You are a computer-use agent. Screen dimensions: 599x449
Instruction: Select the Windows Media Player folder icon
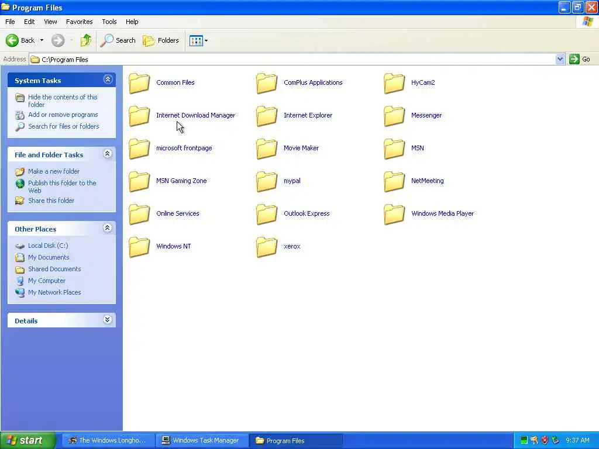[394, 214]
